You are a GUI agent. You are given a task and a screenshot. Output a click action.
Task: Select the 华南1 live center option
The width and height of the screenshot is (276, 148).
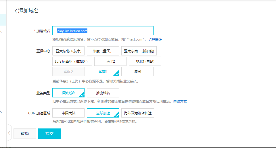pos(103,72)
